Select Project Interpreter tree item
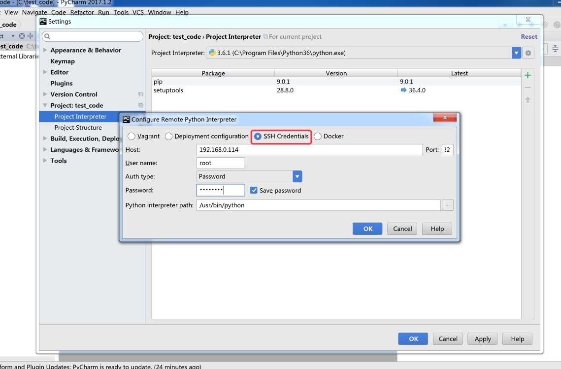Viewport: 561px width, 369px height. coord(80,116)
